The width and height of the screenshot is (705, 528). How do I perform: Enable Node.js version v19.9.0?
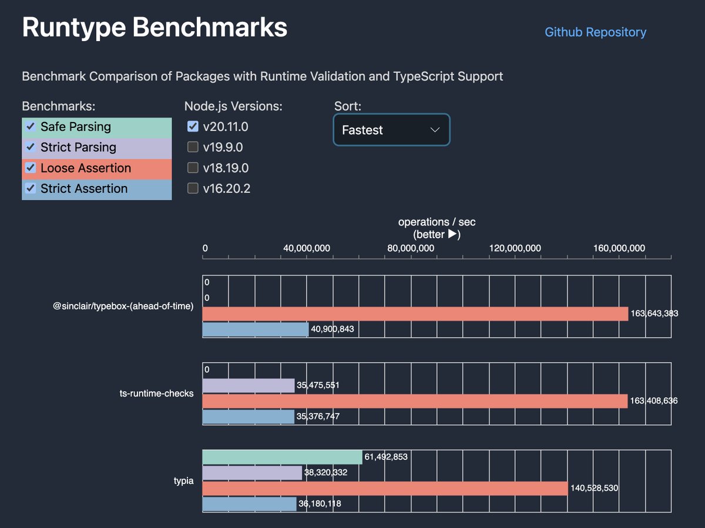[193, 147]
